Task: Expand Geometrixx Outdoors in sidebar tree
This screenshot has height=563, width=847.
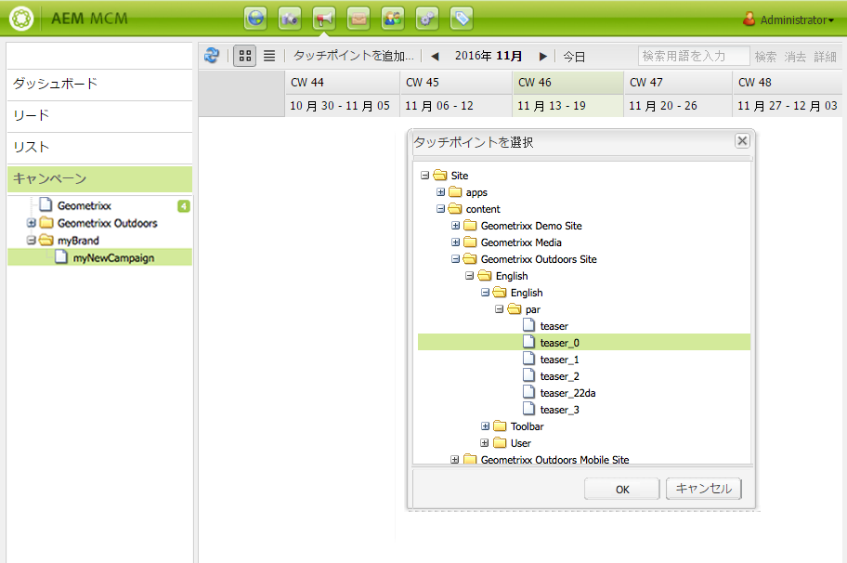Action: point(32,223)
